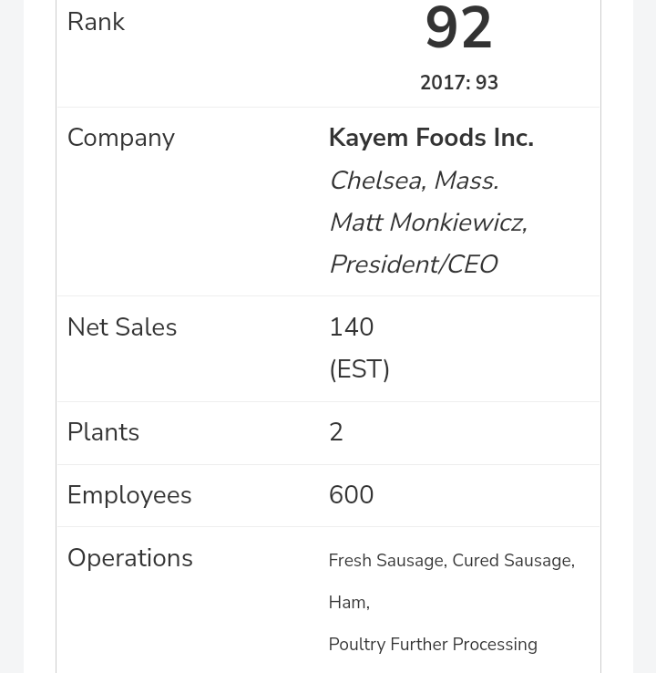Click the Employees row label
Image resolution: width=656 pixels, height=673 pixels.
click(x=129, y=495)
